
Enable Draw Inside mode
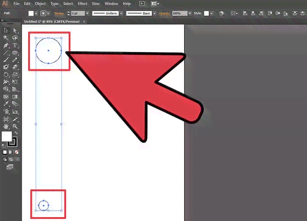tap(17, 159)
